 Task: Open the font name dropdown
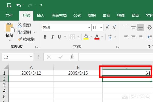point(89,28)
